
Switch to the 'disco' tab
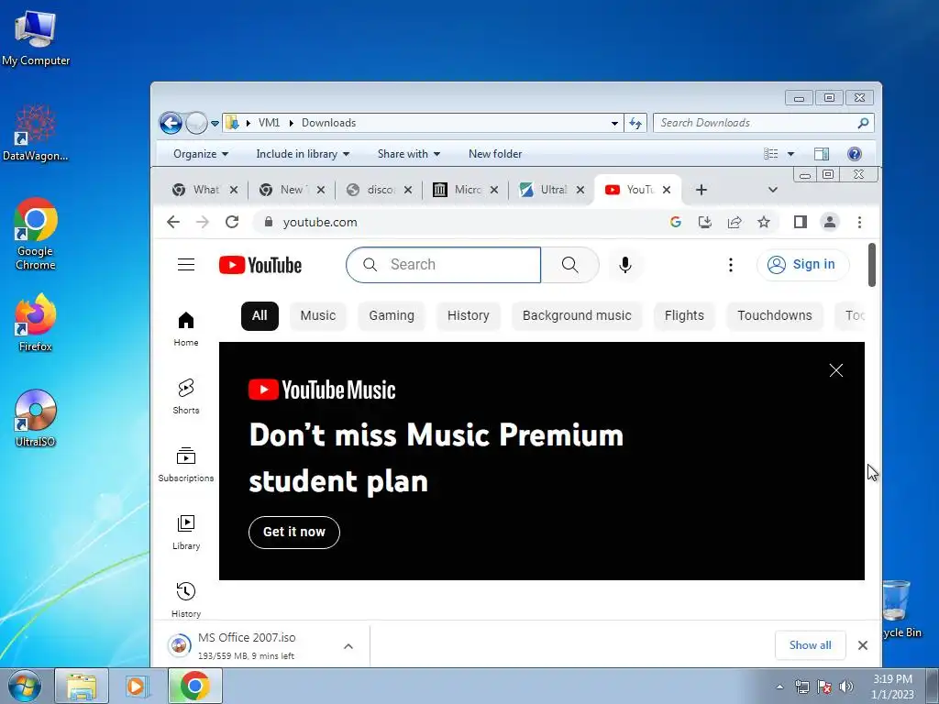pyautogui.click(x=380, y=190)
